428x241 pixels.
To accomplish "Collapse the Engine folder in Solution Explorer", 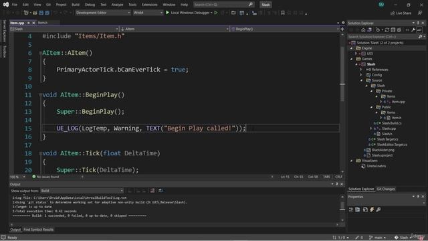I will (352, 48).
